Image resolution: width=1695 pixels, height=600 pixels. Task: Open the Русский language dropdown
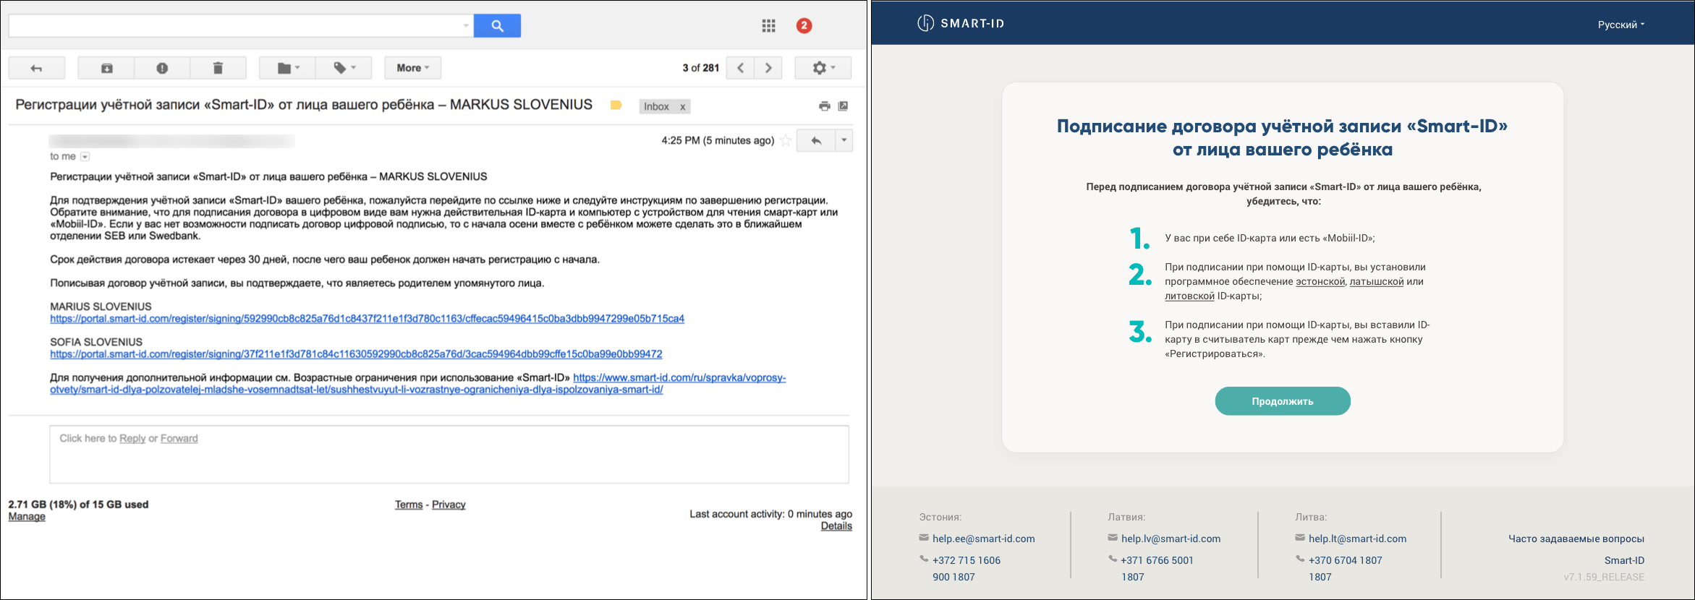[x=1620, y=25]
